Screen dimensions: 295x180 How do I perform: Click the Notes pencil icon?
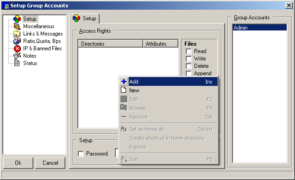(x=17, y=56)
